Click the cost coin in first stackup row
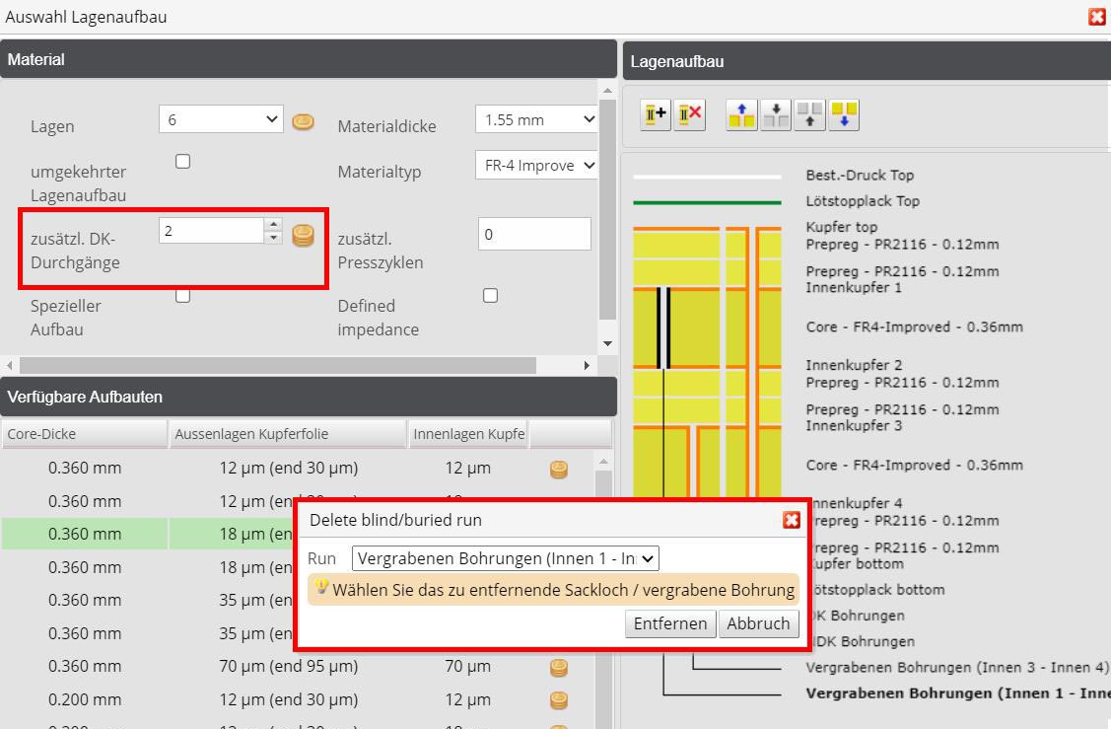This screenshot has width=1111, height=729. [x=559, y=470]
